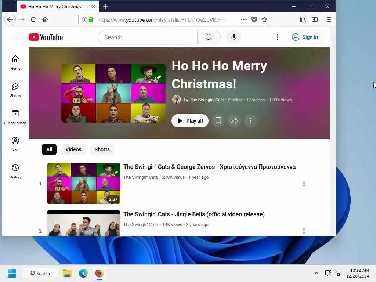Screen dimensions: 376x282
Task: Reload the page
Action: pyautogui.click(x=33, y=20)
